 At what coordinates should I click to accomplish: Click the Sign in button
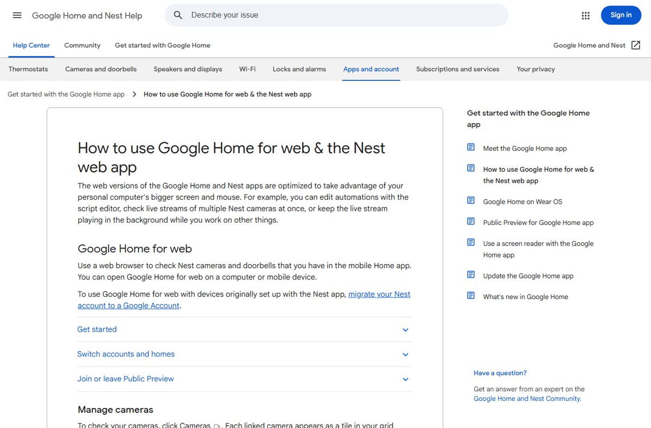(621, 15)
